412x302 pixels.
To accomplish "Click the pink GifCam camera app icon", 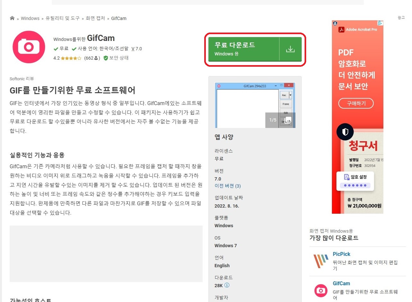I will pyautogui.click(x=29, y=47).
